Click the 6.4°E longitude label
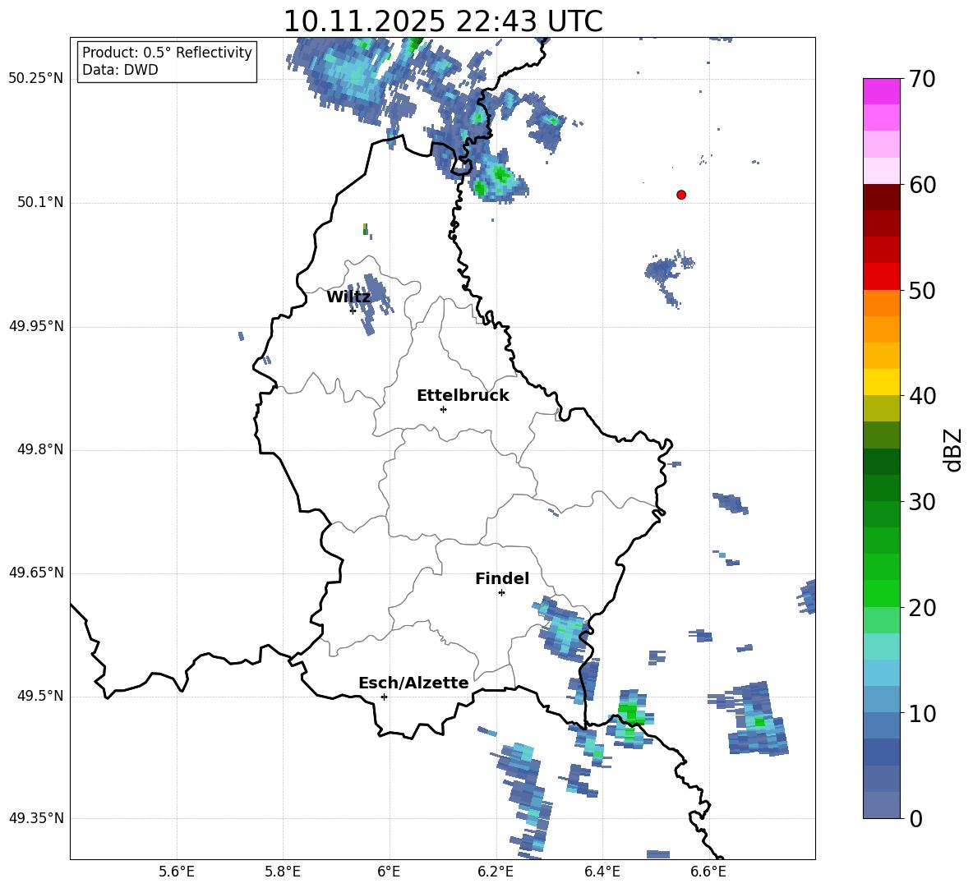The image size is (973, 888). point(602,872)
